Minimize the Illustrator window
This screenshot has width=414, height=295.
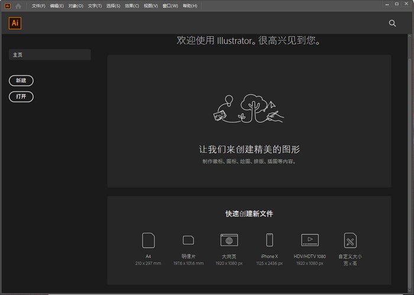387,4
